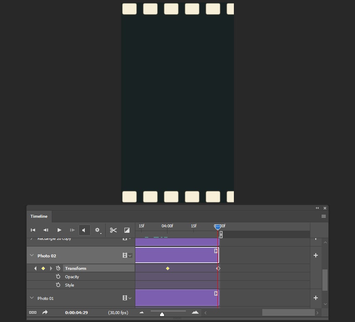Screen dimensions: 355x322
Task: Toggle Transform keyframe stopwatch
Action: [x=58, y=268]
